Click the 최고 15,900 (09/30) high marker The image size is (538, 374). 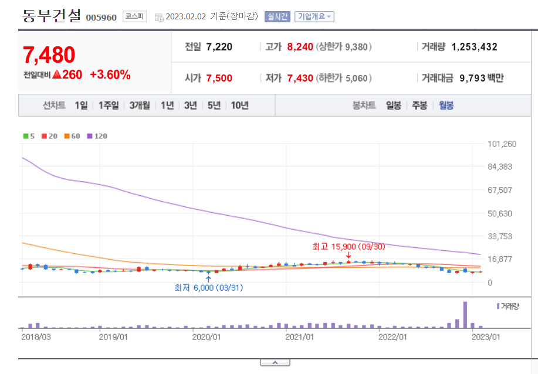(348, 247)
